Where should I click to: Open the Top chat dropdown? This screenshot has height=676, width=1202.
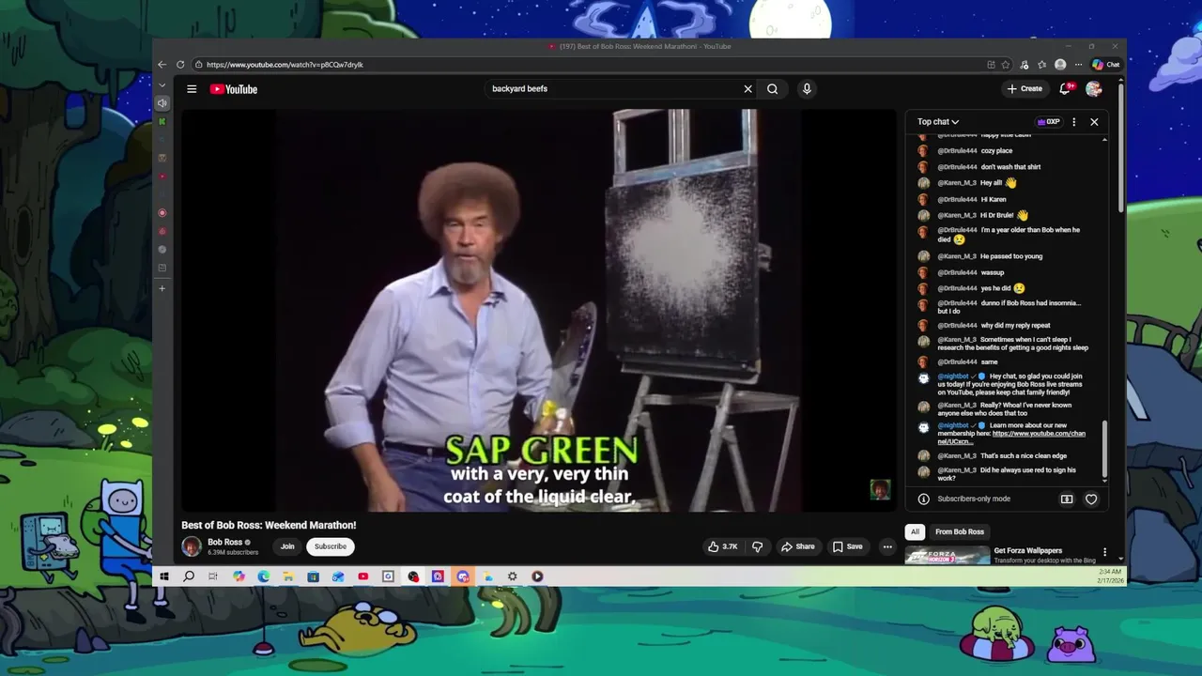[938, 122]
